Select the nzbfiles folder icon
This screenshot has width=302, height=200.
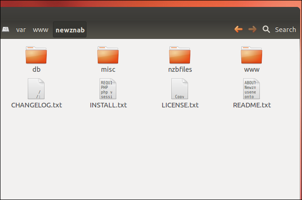click(180, 55)
